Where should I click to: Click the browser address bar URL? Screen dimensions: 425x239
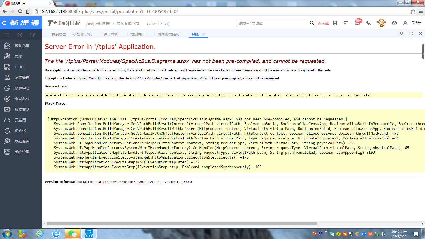pos(109,11)
